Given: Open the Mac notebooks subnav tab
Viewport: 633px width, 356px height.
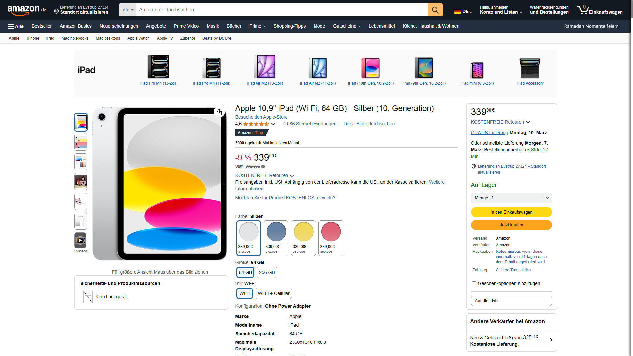Looking at the screenshot, I should point(75,38).
